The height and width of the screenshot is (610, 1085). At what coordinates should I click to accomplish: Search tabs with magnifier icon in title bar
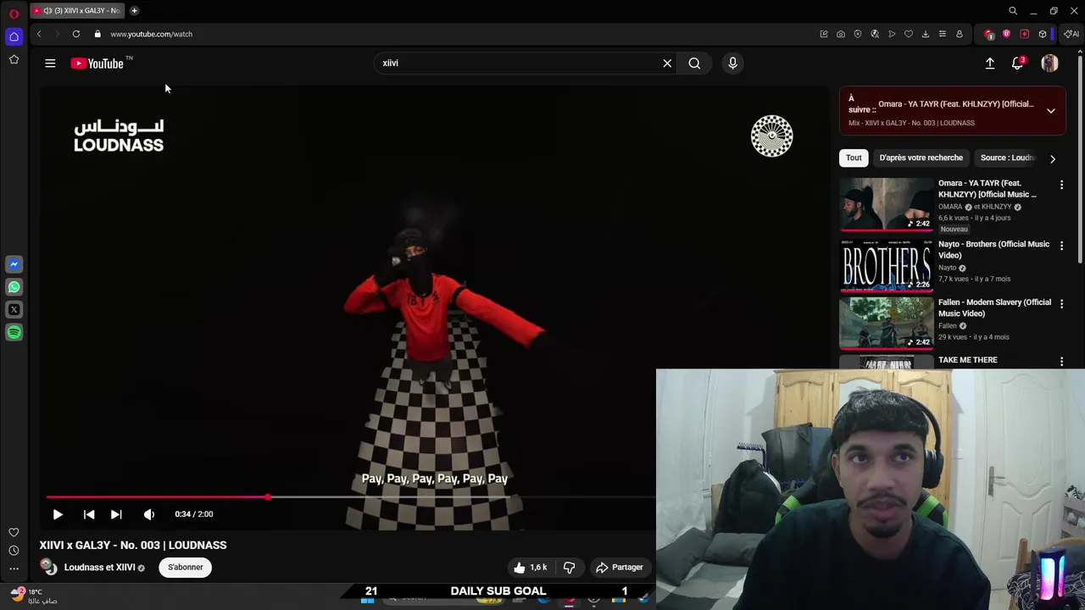coord(1013,11)
